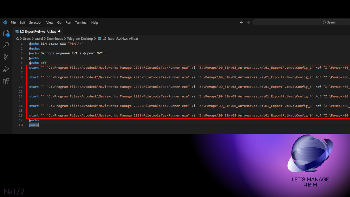350x197 pixels.
Task: Open the Go menu
Action: [x=60, y=22]
